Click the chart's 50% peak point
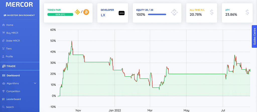 click(72, 41)
